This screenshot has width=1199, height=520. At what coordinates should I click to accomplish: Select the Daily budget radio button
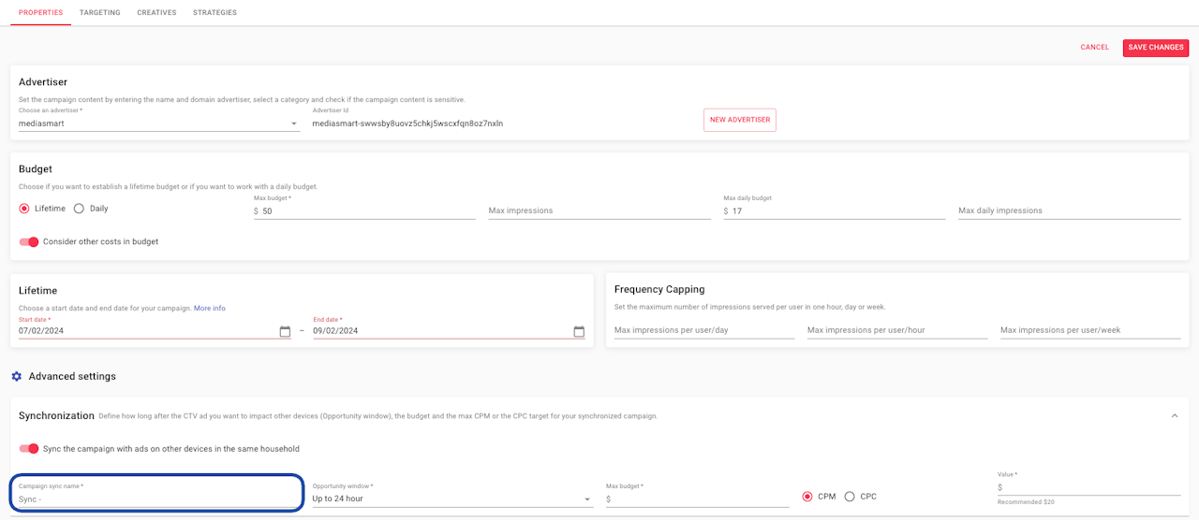79,209
